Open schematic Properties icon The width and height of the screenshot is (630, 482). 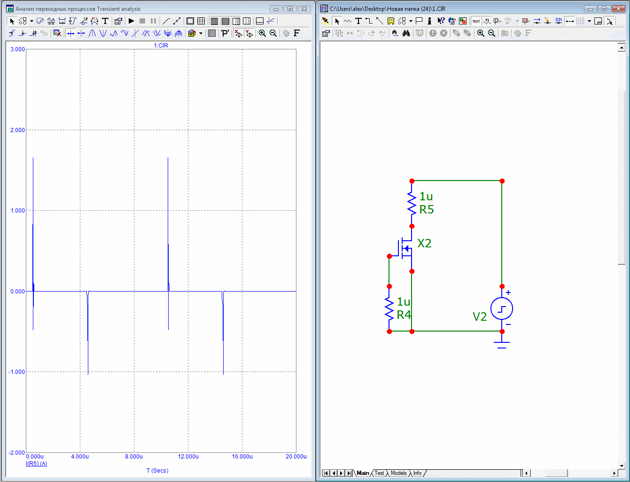326,33
